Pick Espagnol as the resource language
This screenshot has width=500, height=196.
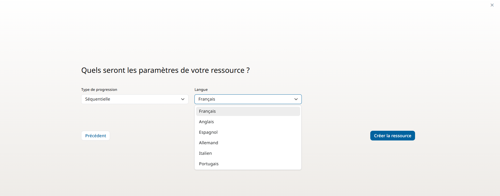208,132
